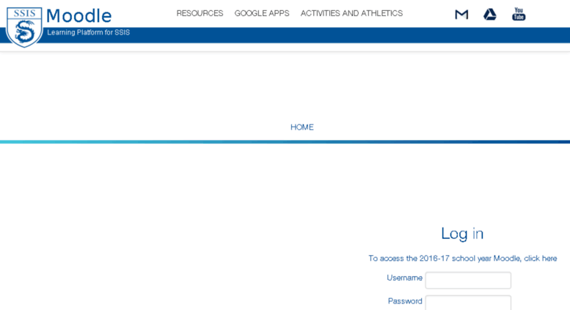Click the Username field label

point(404,278)
